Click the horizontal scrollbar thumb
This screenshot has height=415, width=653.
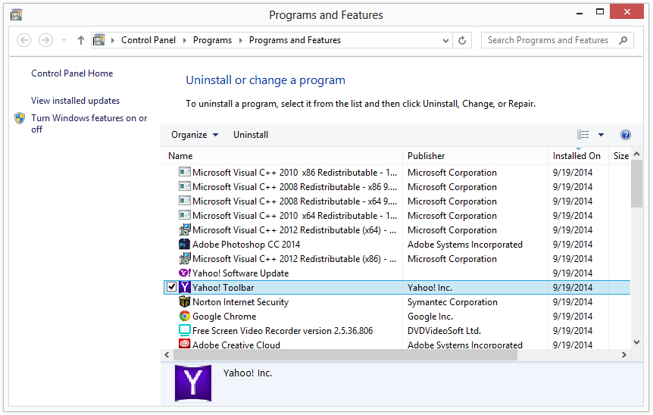345,354
